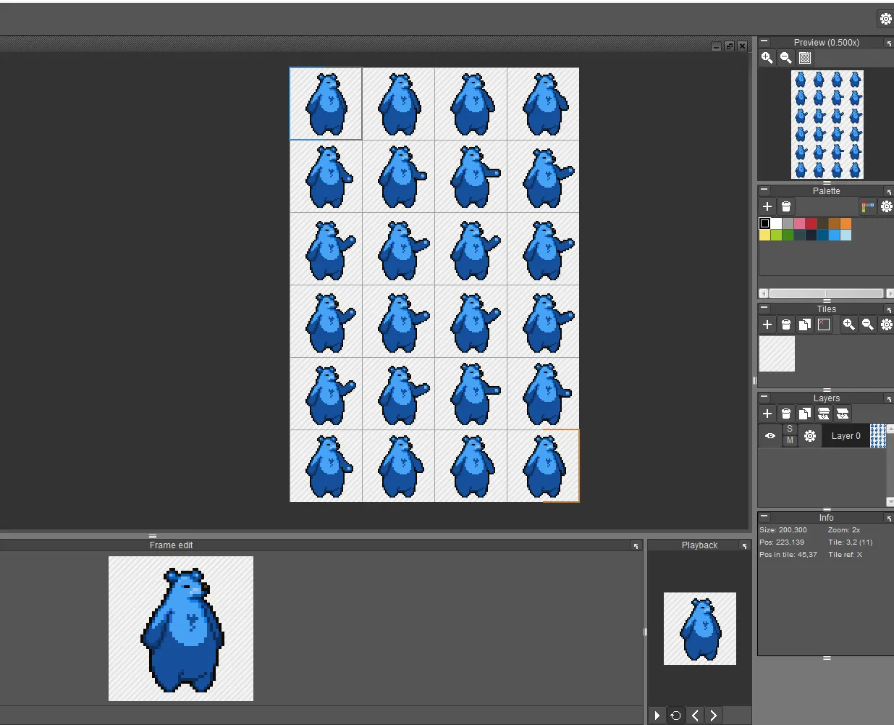This screenshot has height=725, width=894.
Task: Open Palette settings gear
Action: [x=886, y=206]
